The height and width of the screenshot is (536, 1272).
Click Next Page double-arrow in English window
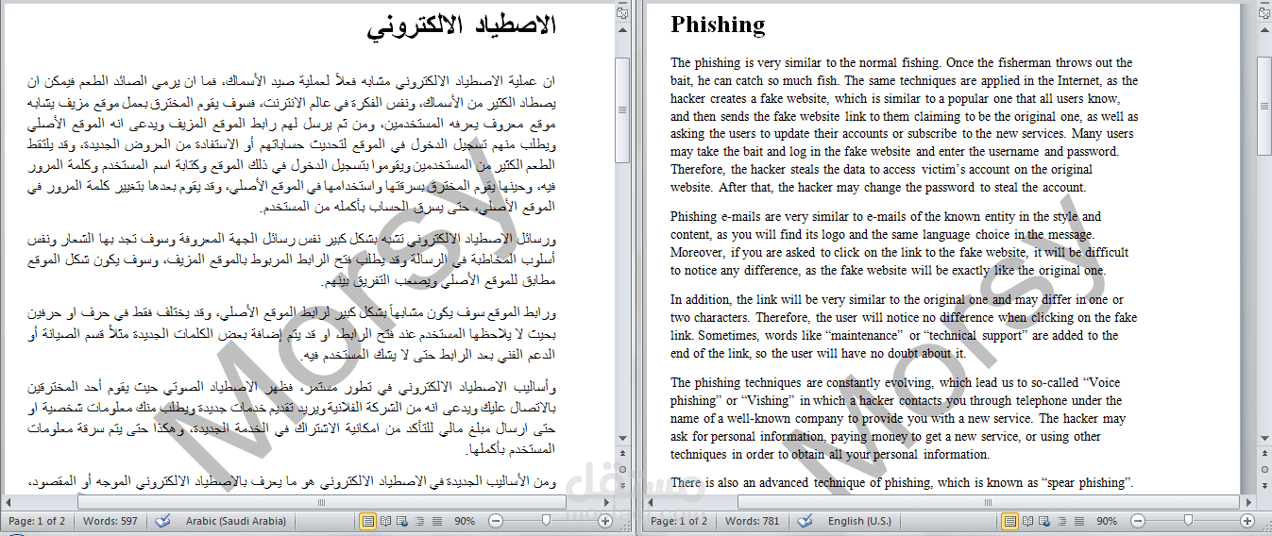[x=1264, y=486]
